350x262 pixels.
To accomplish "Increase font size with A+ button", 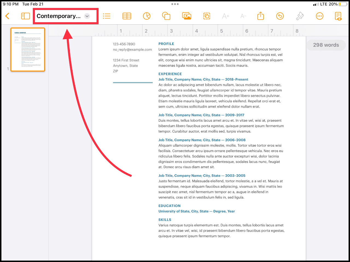I will click(x=226, y=16).
